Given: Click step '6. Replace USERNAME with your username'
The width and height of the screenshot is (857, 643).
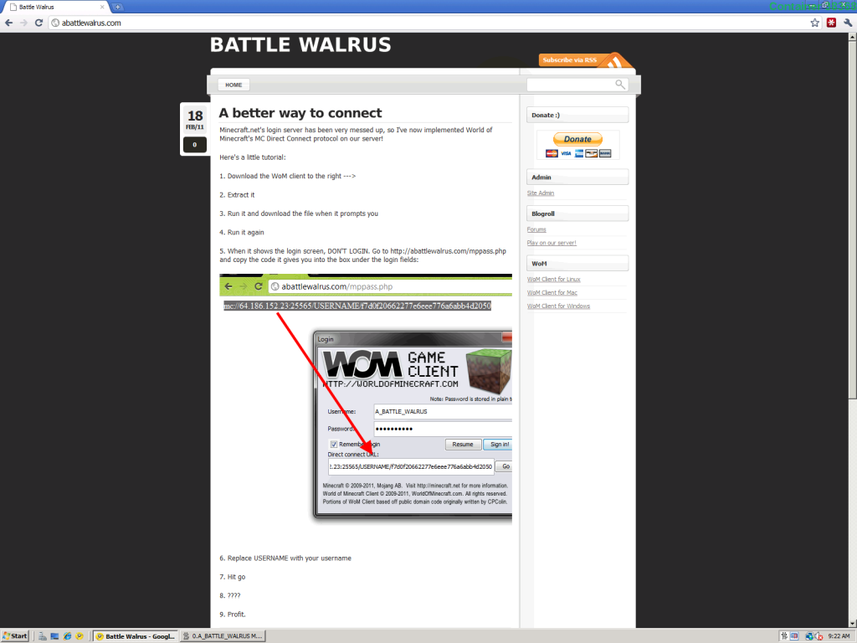Looking at the screenshot, I should 285,558.
